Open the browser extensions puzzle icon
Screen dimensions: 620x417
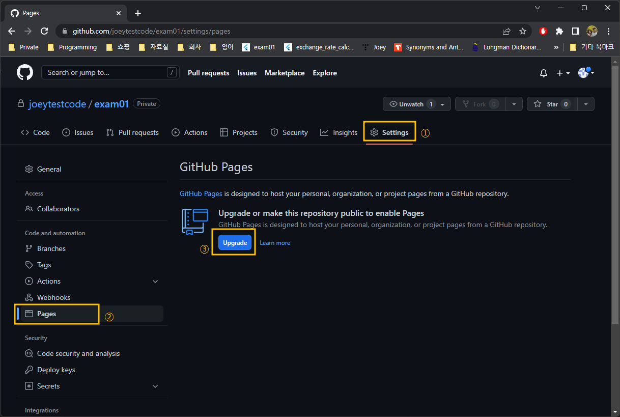[559, 31]
